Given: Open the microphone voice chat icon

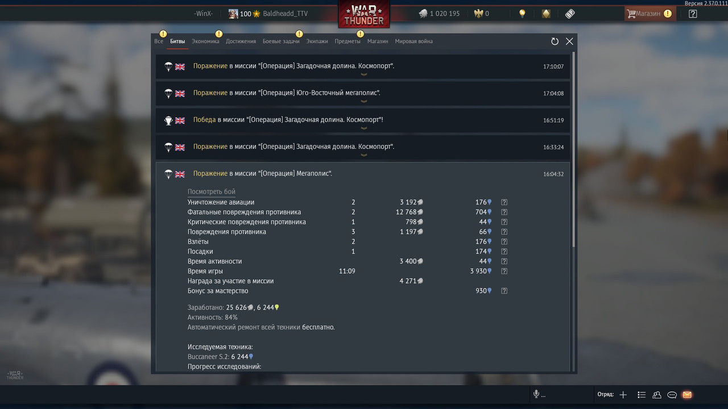Looking at the screenshot, I should click(536, 394).
